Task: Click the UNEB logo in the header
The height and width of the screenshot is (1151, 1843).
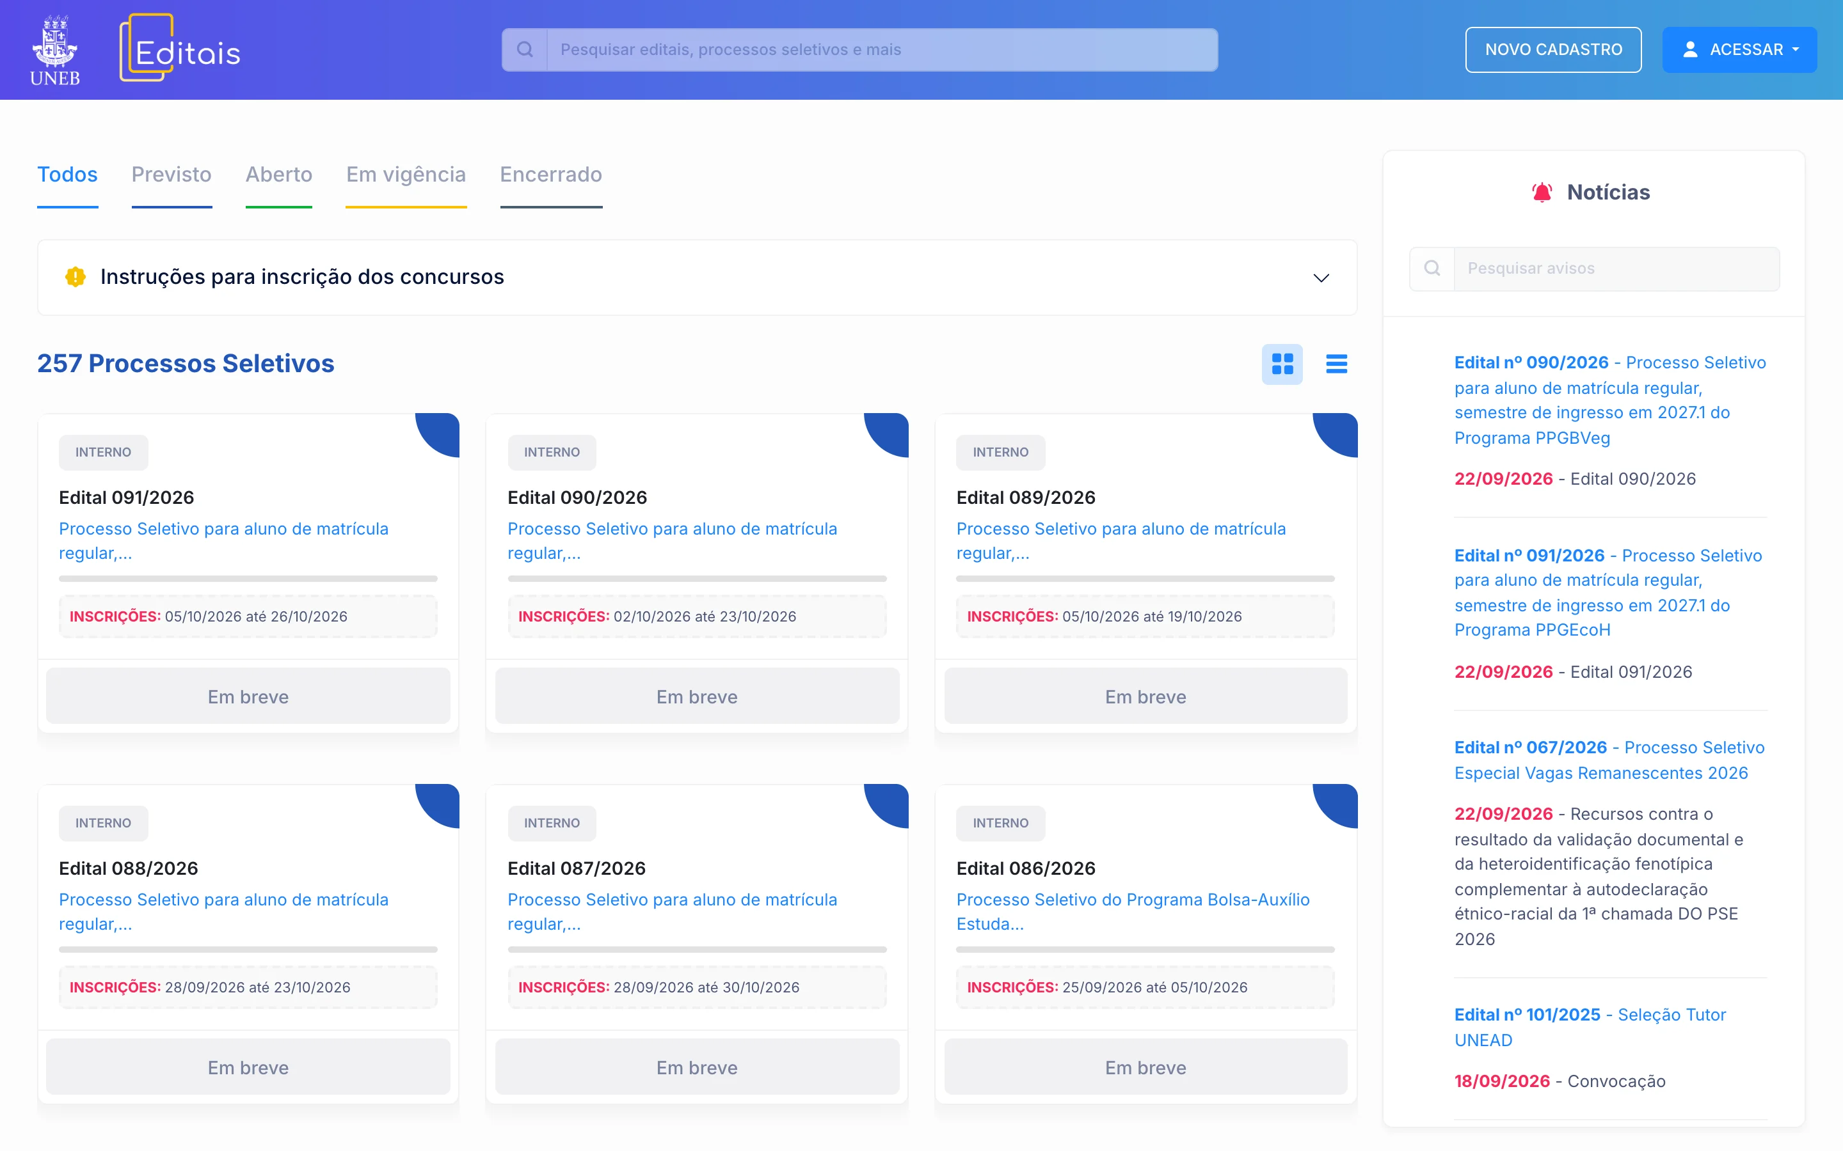Action: (x=54, y=51)
